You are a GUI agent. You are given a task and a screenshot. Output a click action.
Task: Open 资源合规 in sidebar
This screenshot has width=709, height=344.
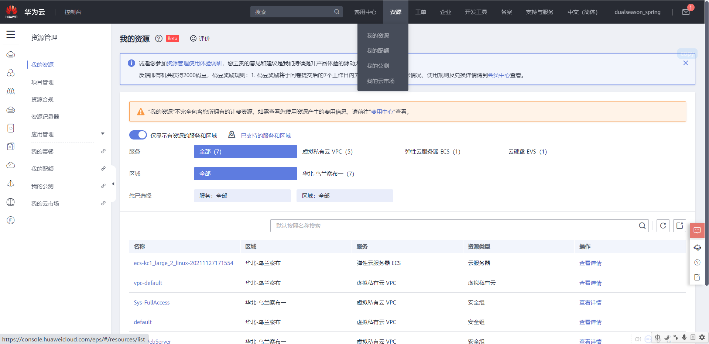(x=42, y=99)
